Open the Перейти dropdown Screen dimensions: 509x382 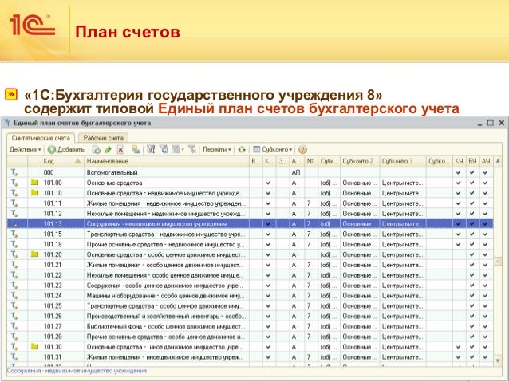tap(217, 150)
